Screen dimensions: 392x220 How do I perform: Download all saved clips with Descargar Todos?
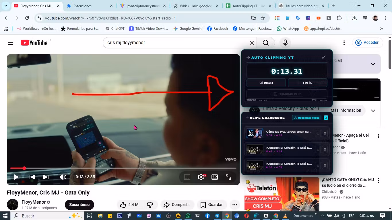(307, 118)
